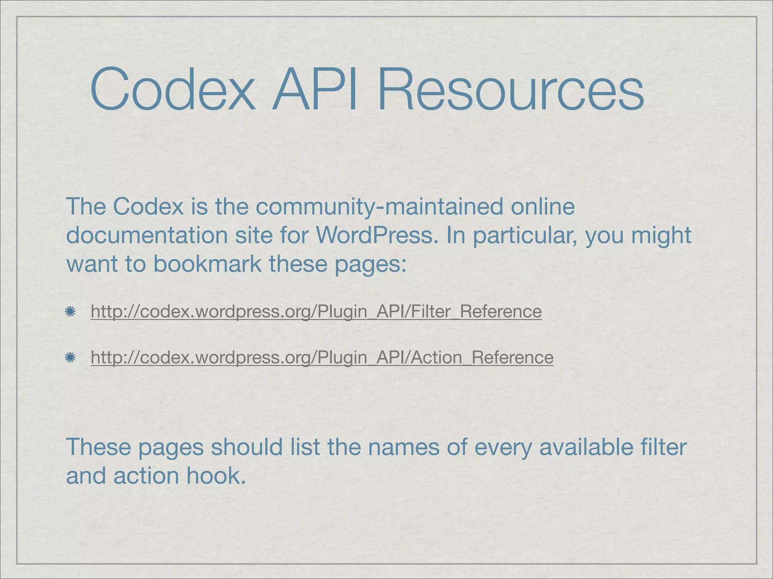Click the word 'documentation' in the second line
This screenshot has width=773, height=579.
(147, 235)
